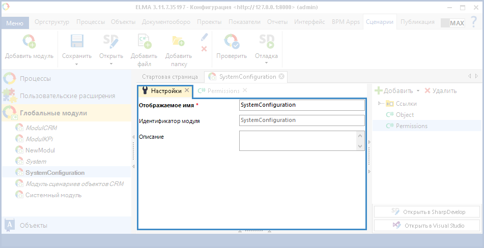Select the Permissions C# file in tree
484x248 pixels.
click(x=407, y=126)
